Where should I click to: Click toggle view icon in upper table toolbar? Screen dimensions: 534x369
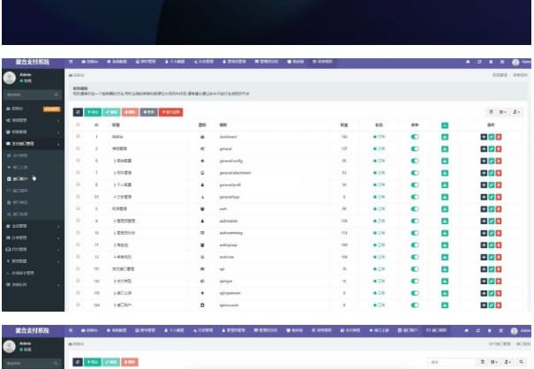(x=491, y=112)
